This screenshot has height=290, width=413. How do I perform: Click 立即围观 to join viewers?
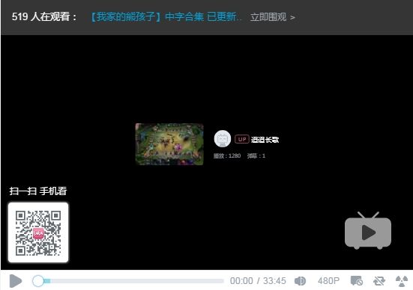click(x=272, y=17)
